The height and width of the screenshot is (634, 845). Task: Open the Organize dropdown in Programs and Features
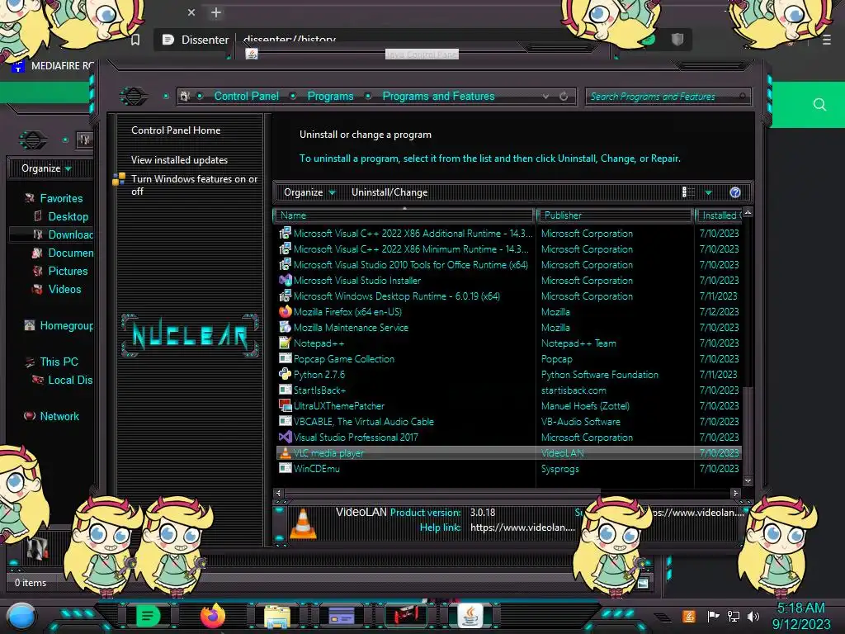pos(309,192)
